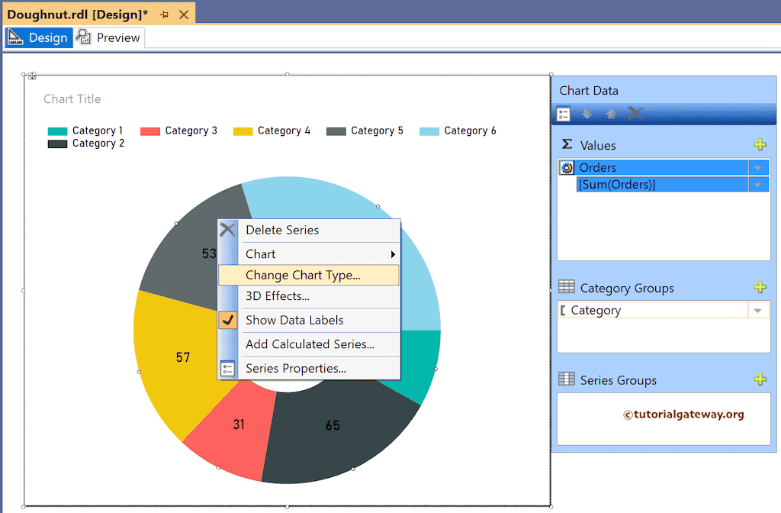The height and width of the screenshot is (513, 781).
Task: Open the Orders series dropdown arrow
Action: click(757, 168)
